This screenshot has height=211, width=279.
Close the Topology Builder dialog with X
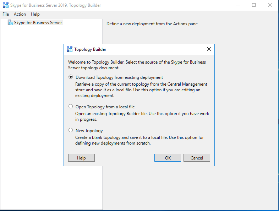pyautogui.click(x=209, y=49)
